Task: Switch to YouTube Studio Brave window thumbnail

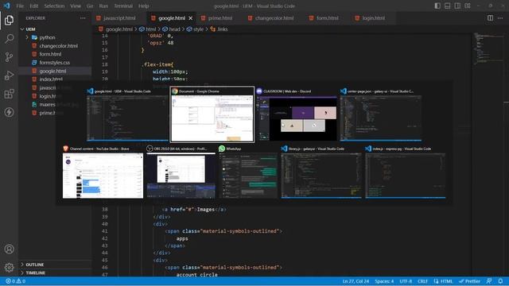Action: pos(103,172)
